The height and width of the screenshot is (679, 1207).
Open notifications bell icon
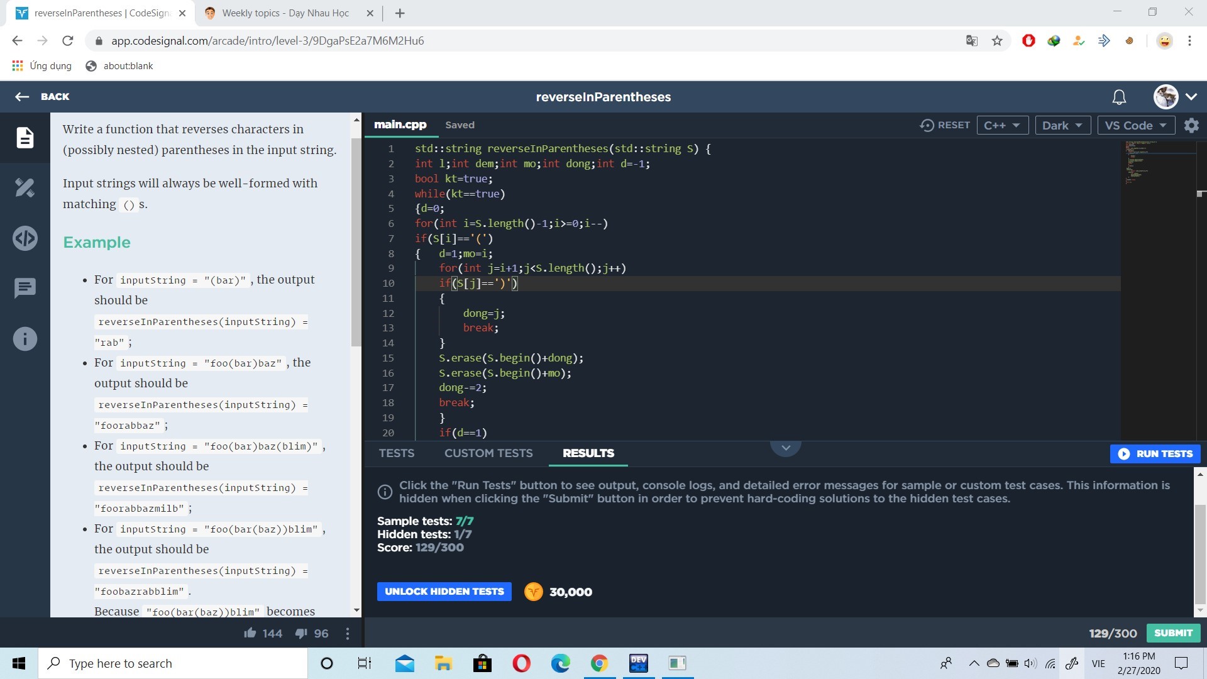[1119, 97]
